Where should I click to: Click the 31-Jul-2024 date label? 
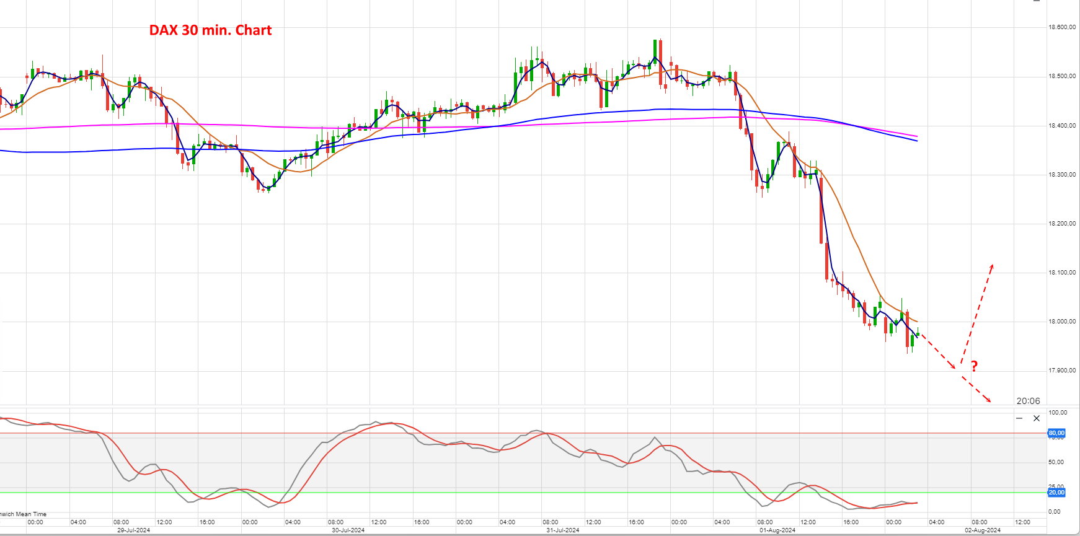(563, 530)
